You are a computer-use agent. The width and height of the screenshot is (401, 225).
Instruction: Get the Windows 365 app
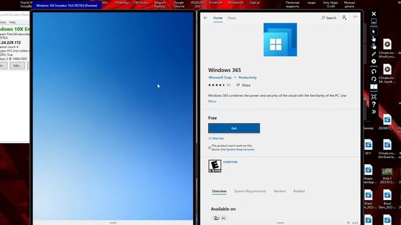234,128
